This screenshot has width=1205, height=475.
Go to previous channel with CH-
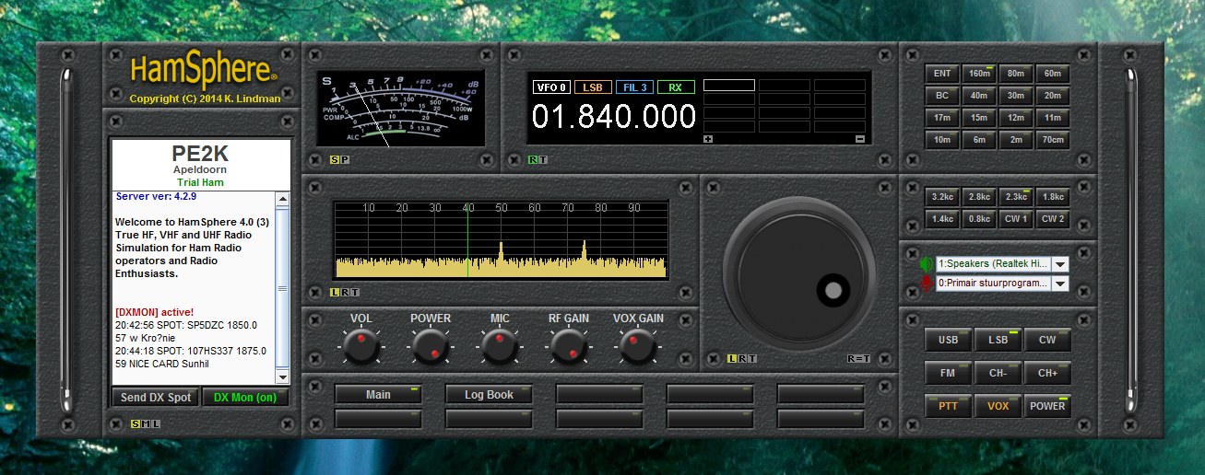[x=998, y=373]
